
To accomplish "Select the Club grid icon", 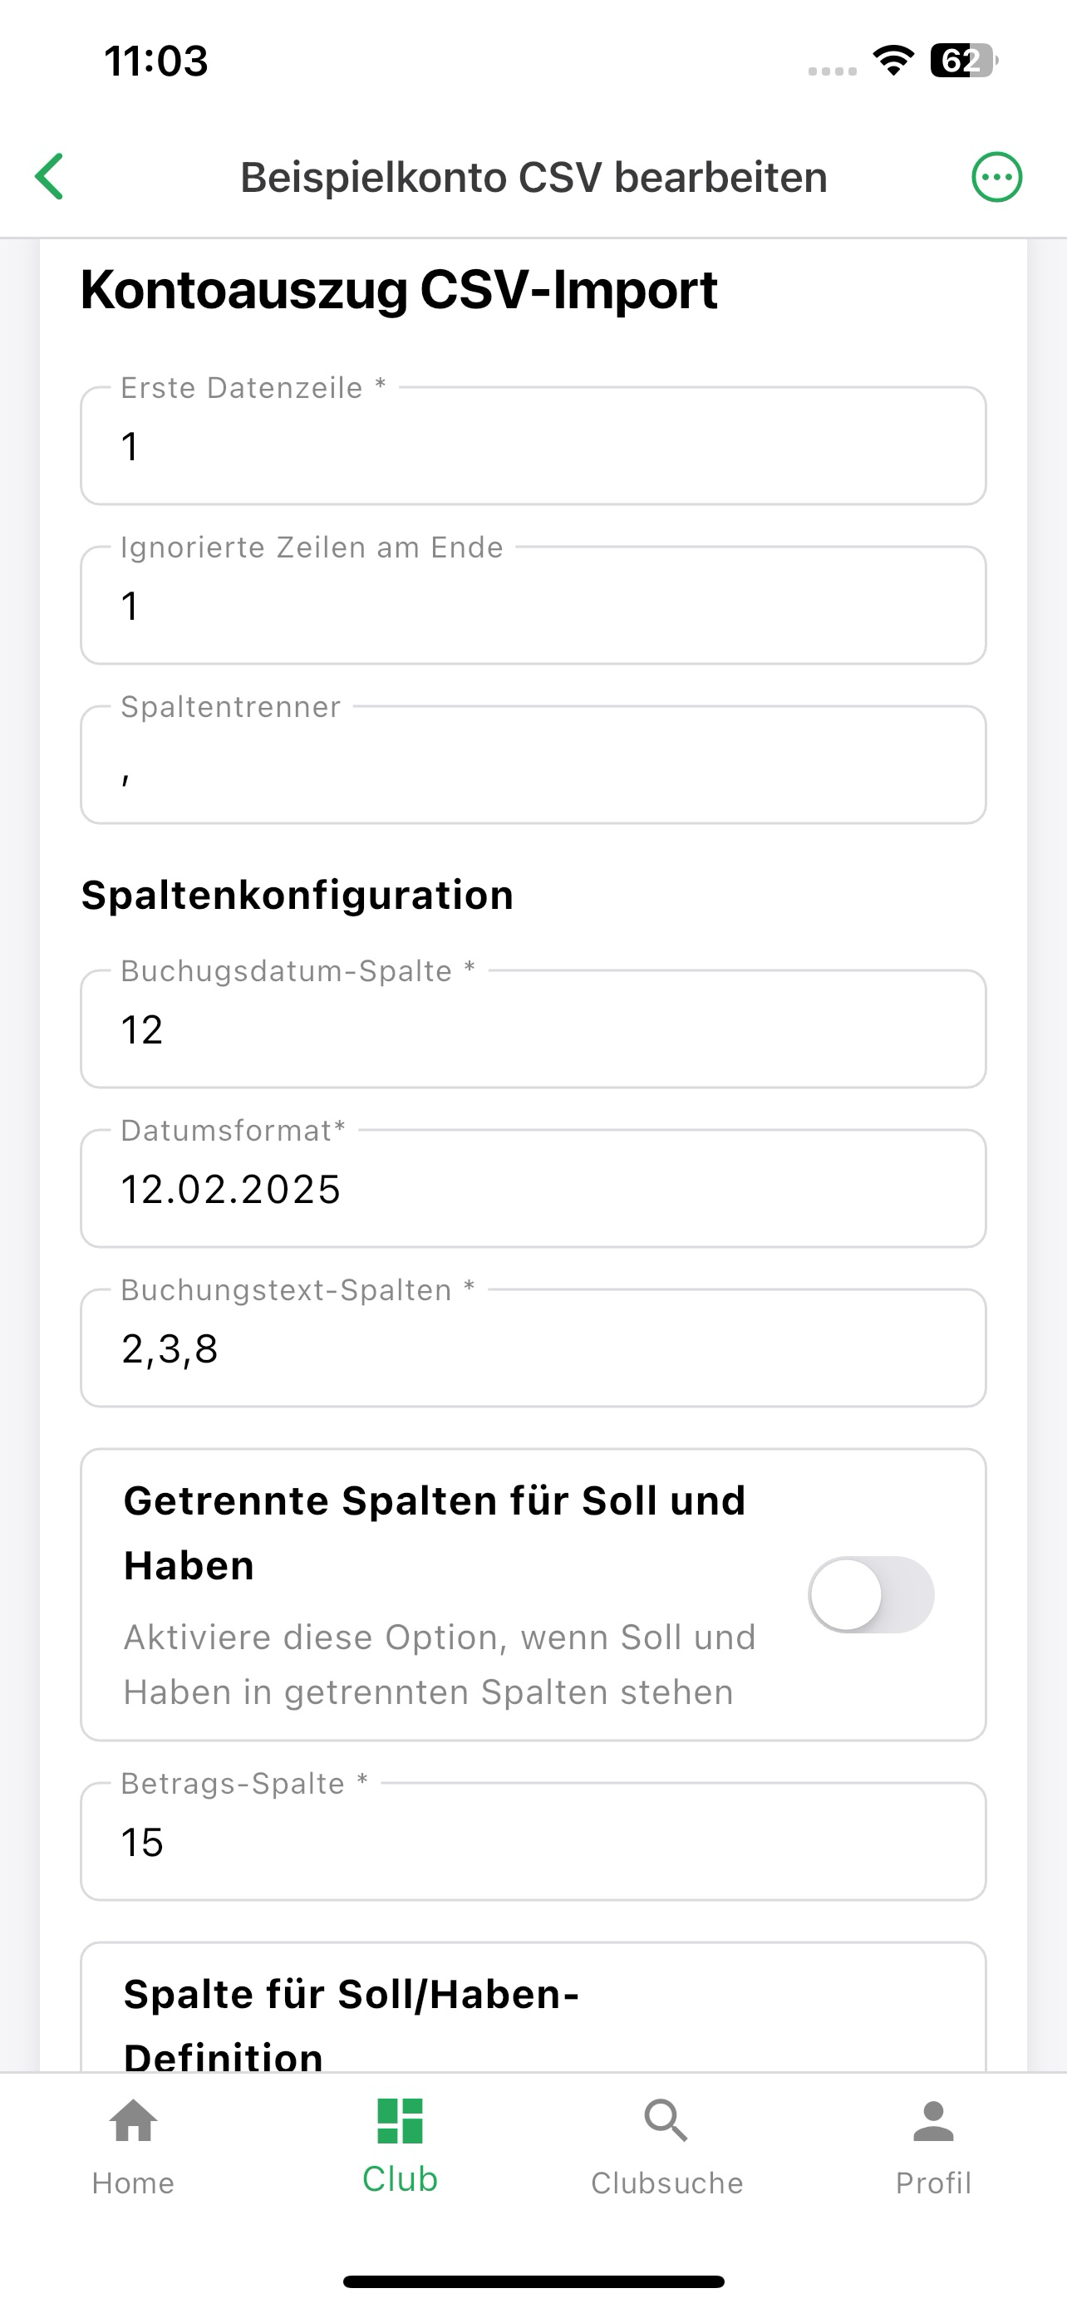I will [400, 2121].
